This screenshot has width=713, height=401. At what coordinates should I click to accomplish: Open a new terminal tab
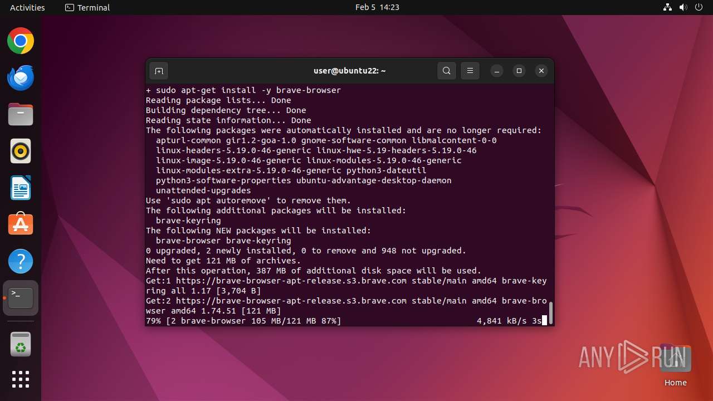tap(159, 71)
